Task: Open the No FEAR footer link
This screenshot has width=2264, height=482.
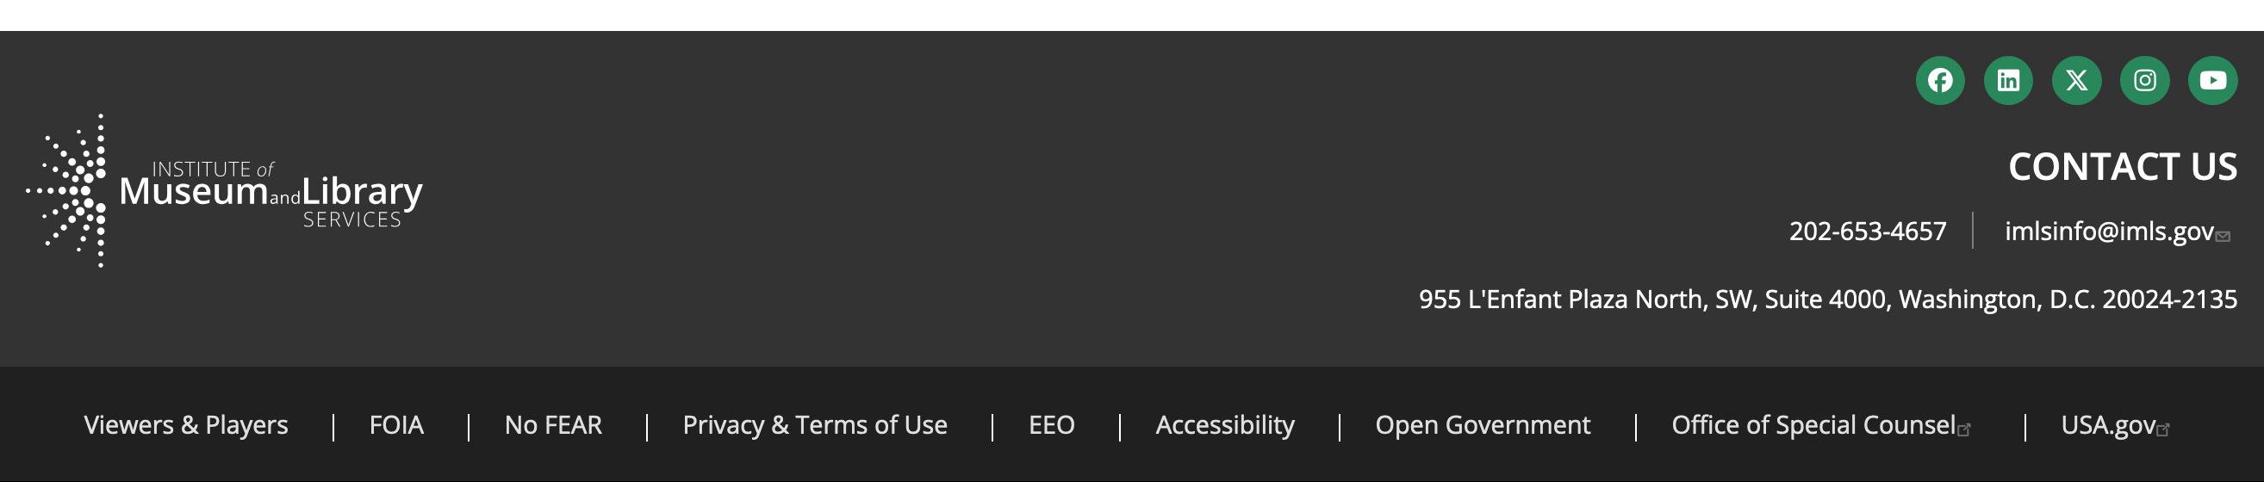Action: pyautogui.click(x=553, y=425)
